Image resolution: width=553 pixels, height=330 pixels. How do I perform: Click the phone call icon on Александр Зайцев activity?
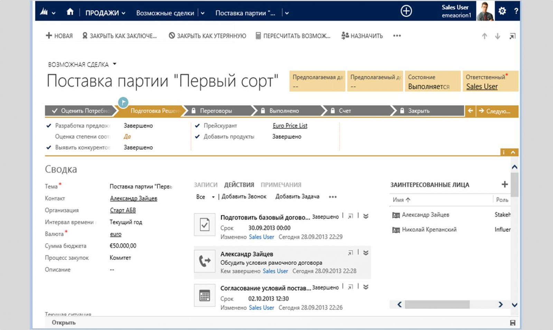point(204,261)
